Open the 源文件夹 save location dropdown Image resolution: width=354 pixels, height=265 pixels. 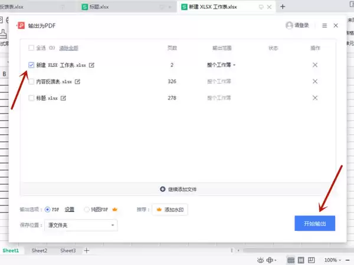point(81,225)
